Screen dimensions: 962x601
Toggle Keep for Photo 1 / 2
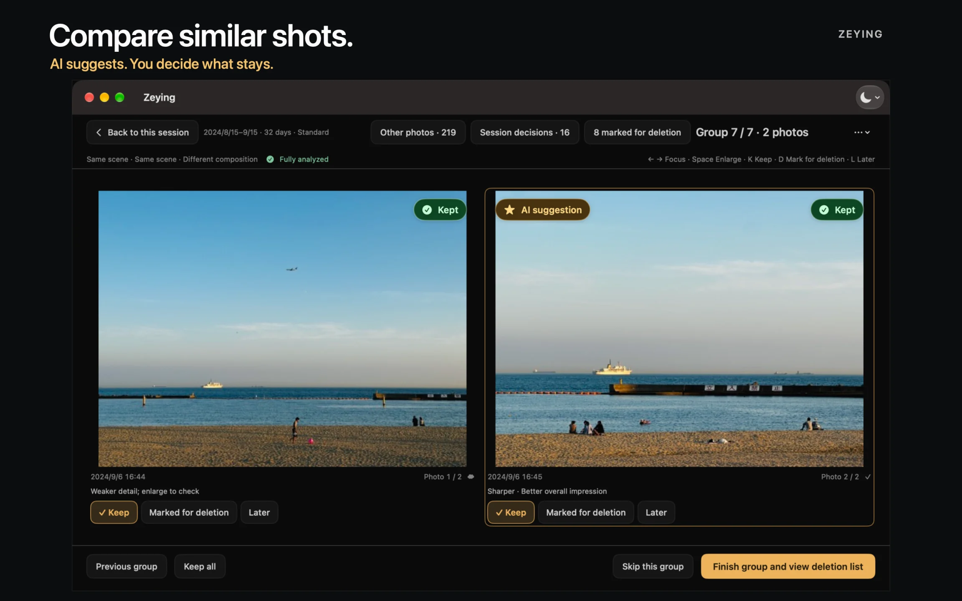114,512
